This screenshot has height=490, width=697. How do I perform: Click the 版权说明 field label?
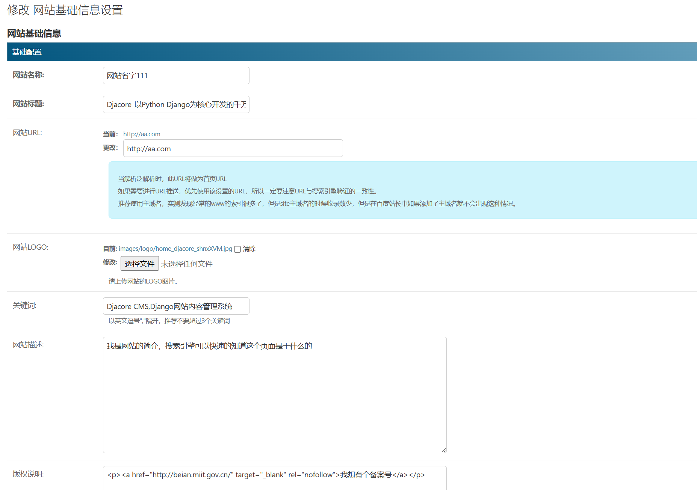coord(28,474)
